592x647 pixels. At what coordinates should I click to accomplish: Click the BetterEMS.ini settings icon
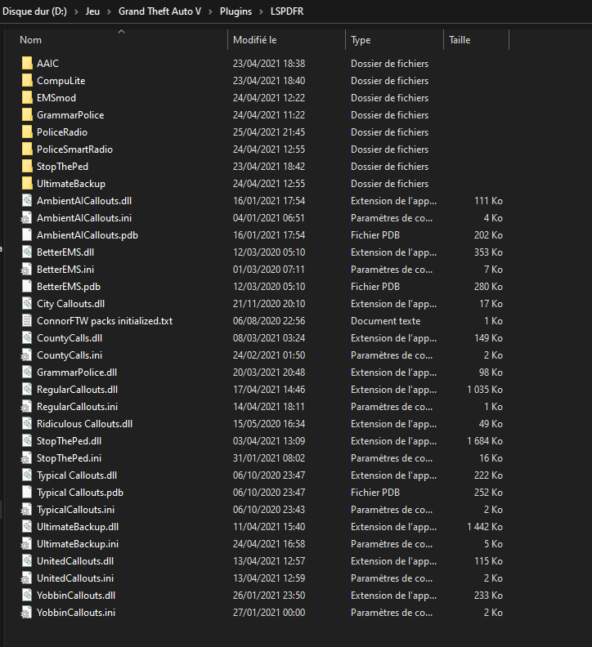click(x=27, y=270)
